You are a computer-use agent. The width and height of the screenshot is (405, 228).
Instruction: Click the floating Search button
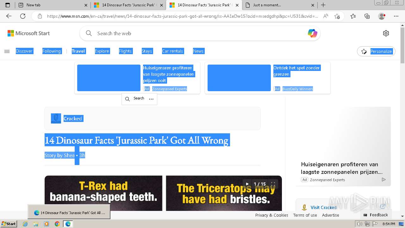[135, 99]
